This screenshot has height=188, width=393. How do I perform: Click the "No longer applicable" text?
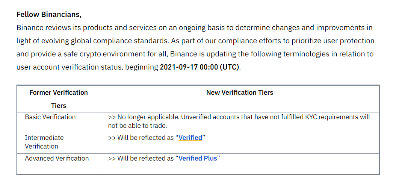(148, 117)
